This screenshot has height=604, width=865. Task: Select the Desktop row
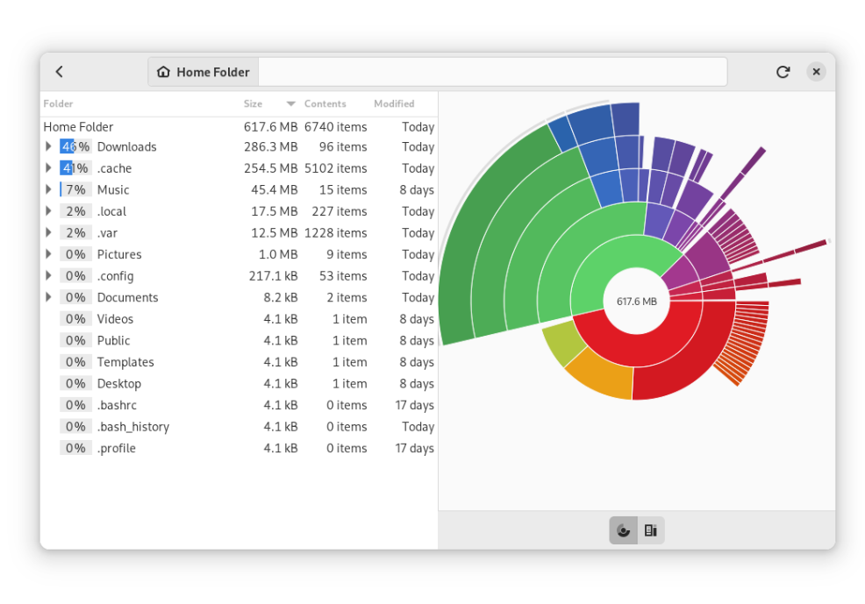[239, 384]
